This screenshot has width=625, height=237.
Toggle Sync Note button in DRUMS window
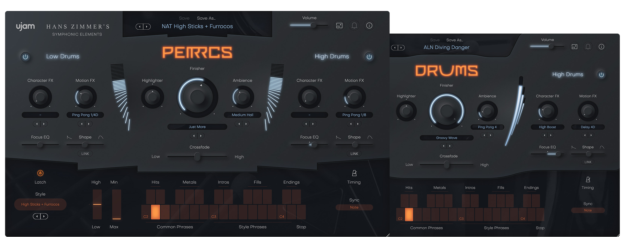coord(588,210)
